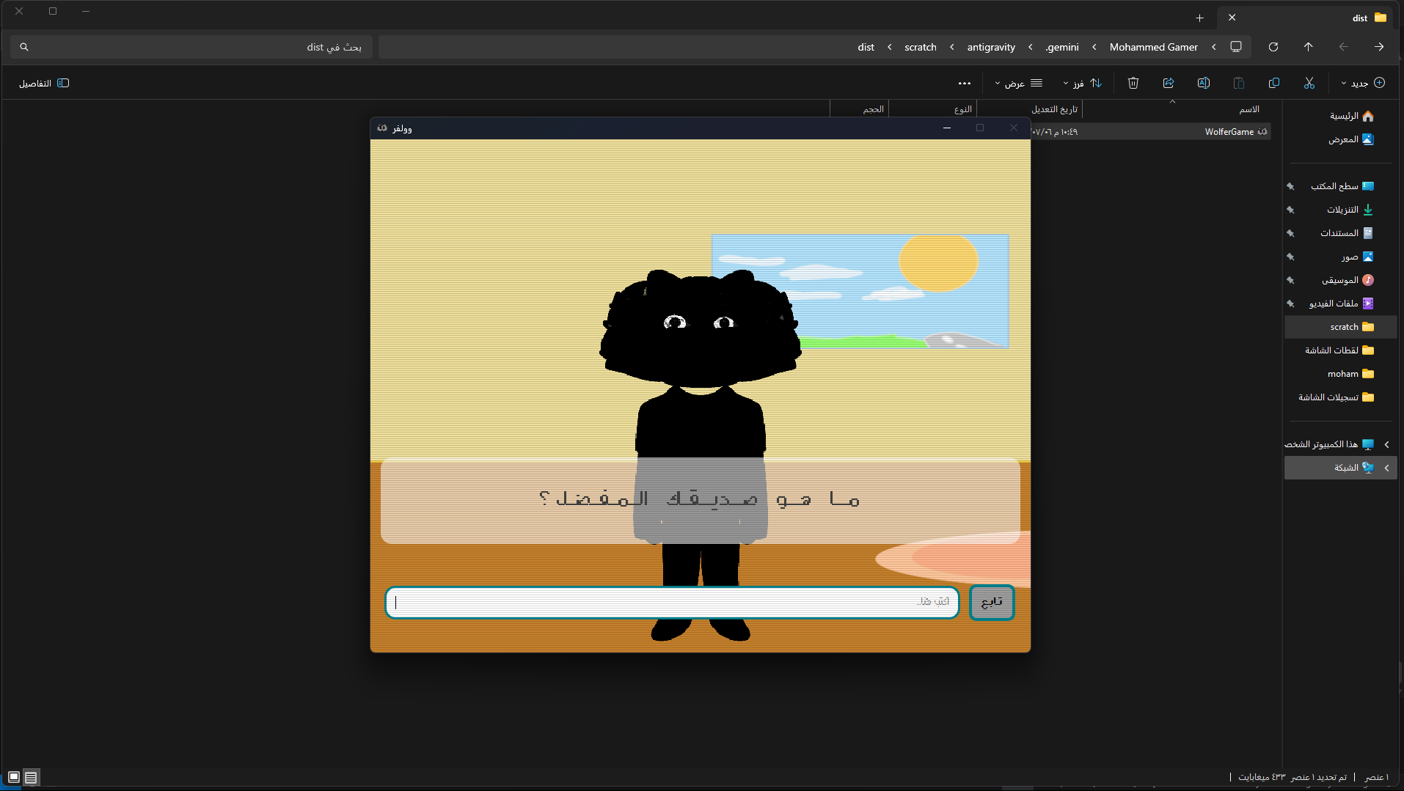1404x791 pixels.
Task: Add a new Explorer tab with plus
Action: point(1200,18)
